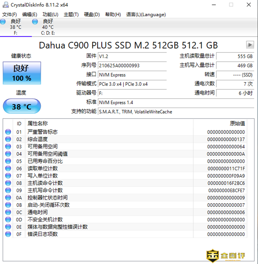Click the 固件 V1.2 firmware field
Viewport: 258px width, 264px height.
point(132,56)
